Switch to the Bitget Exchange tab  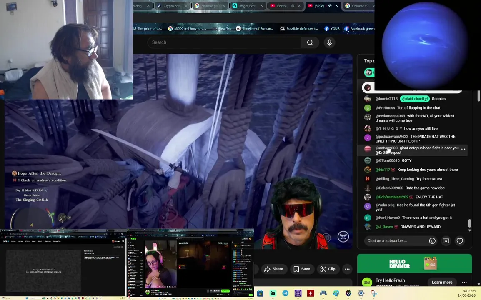[x=247, y=6]
